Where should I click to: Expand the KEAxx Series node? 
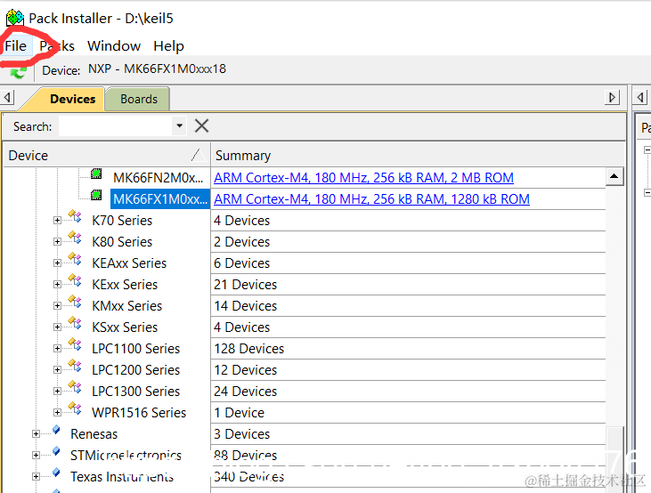pos(57,263)
